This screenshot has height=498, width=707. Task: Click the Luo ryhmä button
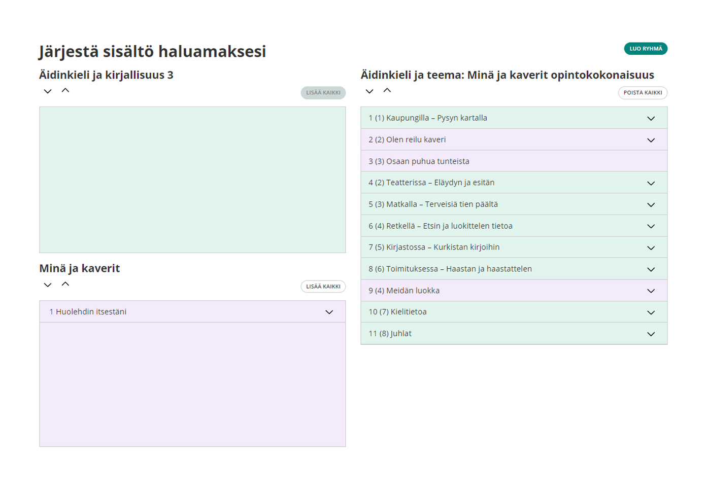click(645, 49)
